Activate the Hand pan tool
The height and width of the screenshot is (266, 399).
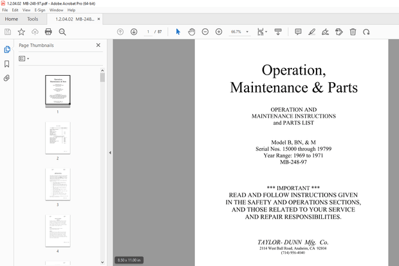[192, 31]
